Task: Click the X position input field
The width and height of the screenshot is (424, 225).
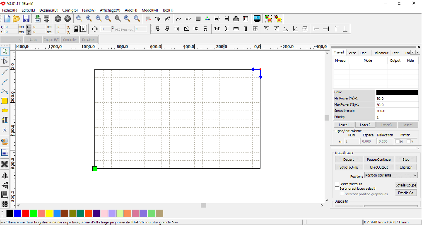Action: 14,27
